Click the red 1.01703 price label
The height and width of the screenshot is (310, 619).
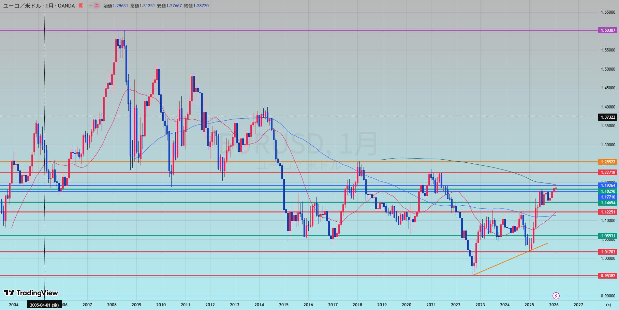(x=608, y=252)
